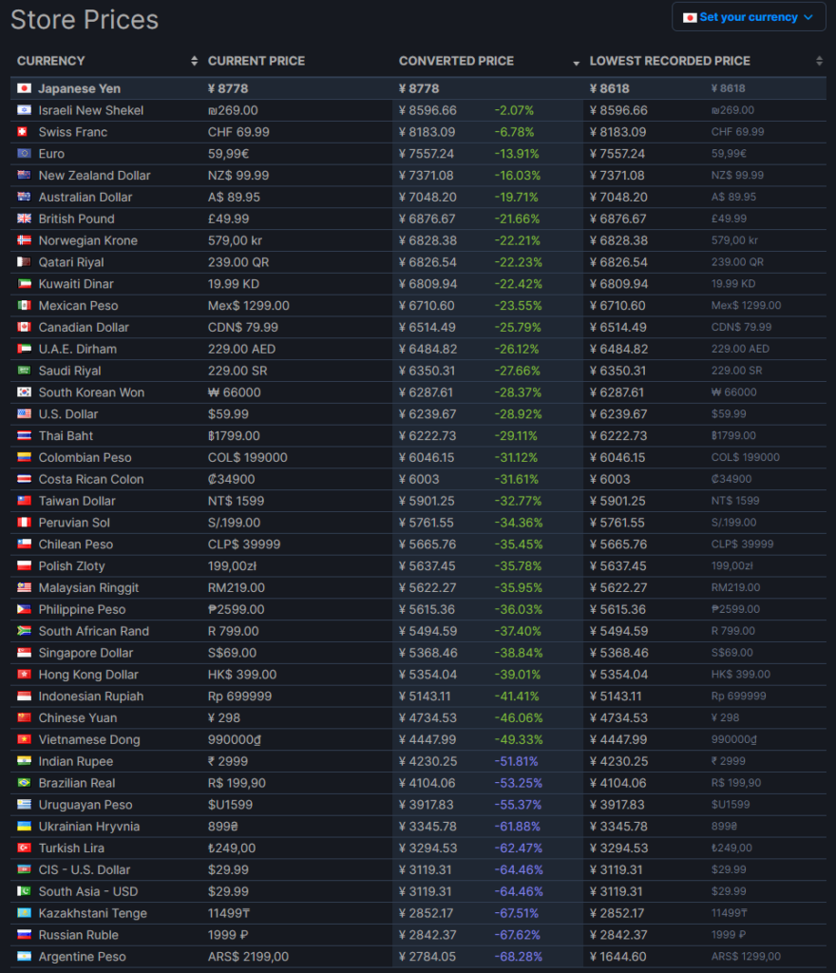Select the Euro currency name
This screenshot has width=836, height=973.
coord(51,154)
